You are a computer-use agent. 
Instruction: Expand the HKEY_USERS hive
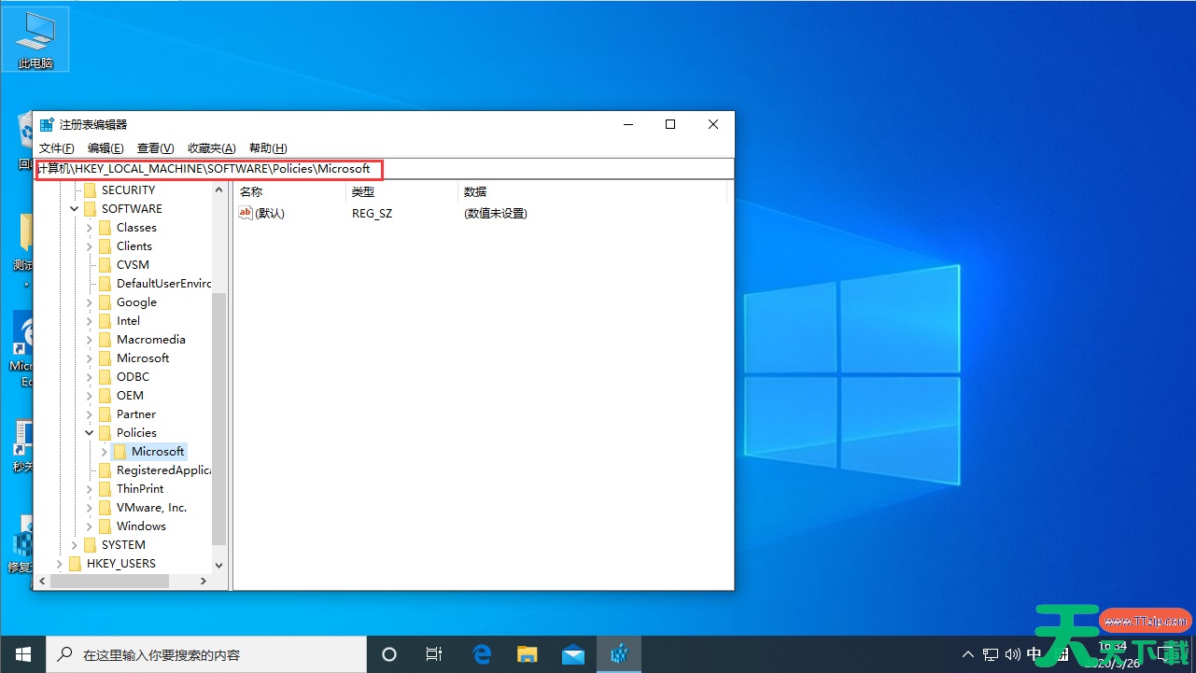60,564
